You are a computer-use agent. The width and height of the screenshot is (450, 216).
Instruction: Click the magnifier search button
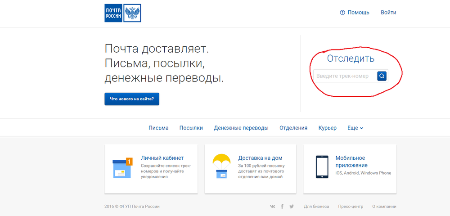click(382, 76)
